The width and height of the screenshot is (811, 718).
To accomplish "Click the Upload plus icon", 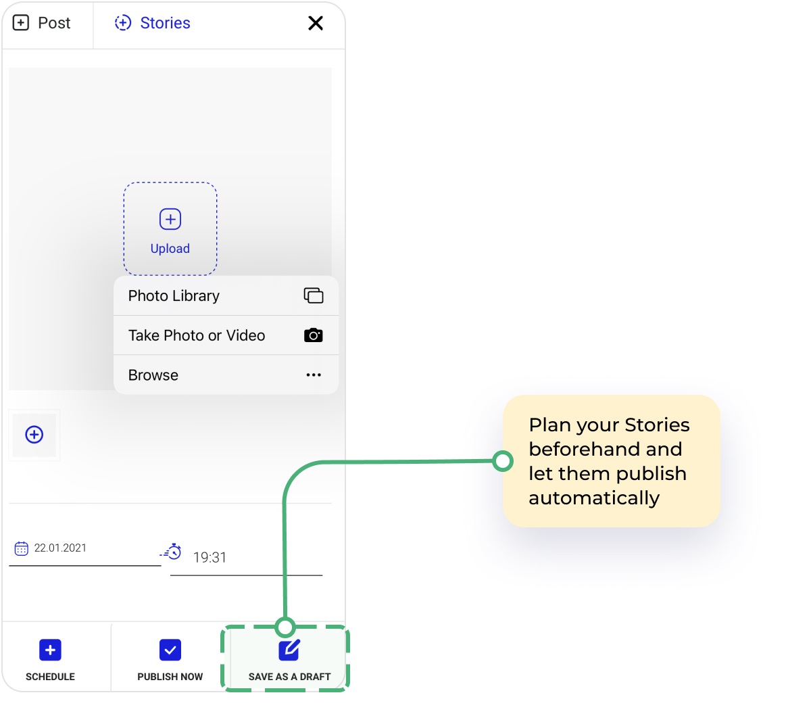I will coord(170,219).
